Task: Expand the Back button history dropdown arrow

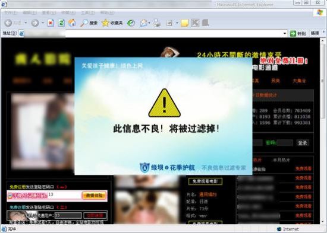Action: (26, 23)
